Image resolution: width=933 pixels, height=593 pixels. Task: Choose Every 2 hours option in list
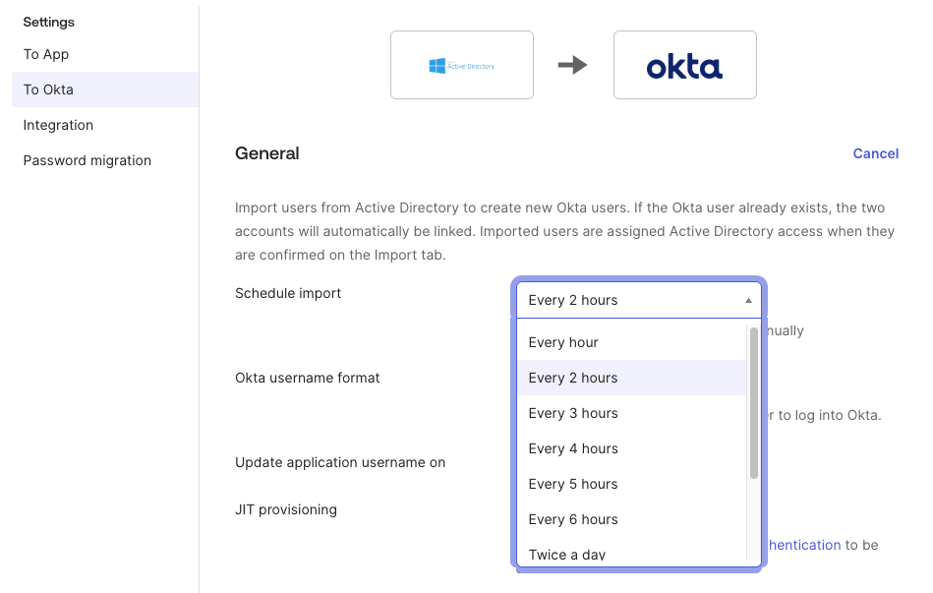pos(631,378)
